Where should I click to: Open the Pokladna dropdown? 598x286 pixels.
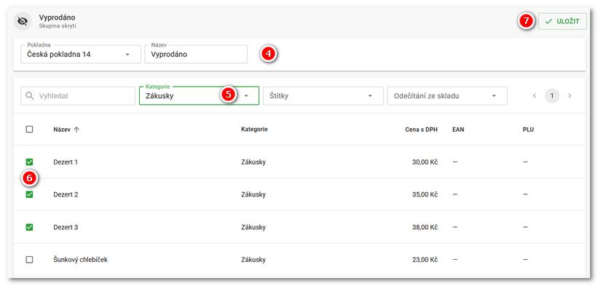(x=81, y=54)
